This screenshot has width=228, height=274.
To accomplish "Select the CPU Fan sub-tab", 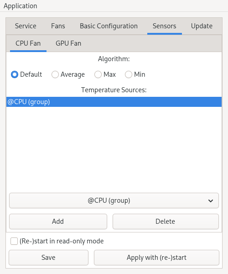I will (x=28, y=43).
